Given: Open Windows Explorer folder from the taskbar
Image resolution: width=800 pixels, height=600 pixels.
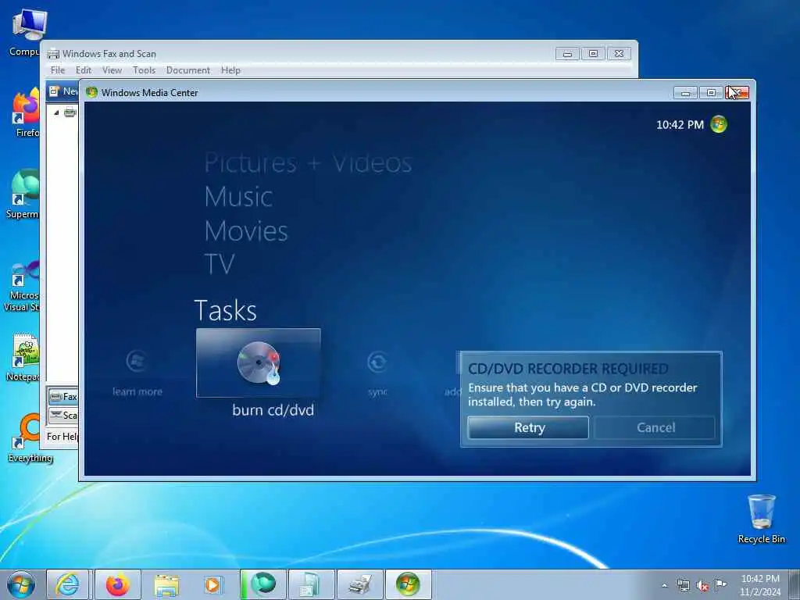Looking at the screenshot, I should 166,584.
